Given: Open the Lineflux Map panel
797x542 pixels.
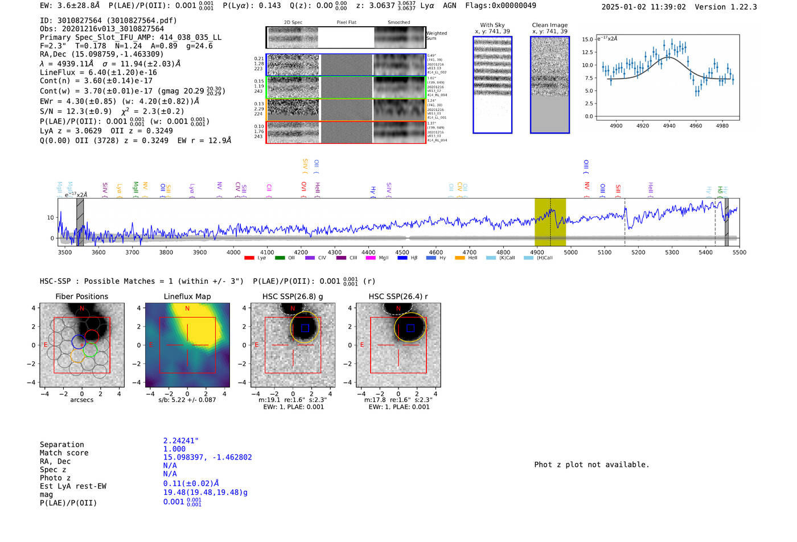Looking at the screenshot, I should click(x=187, y=345).
